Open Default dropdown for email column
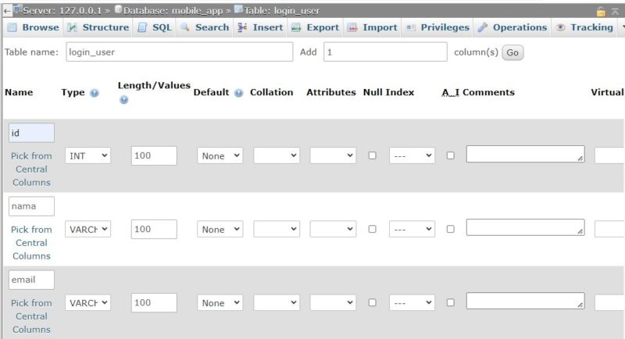Screen dimensions: 625x339 point(220,303)
